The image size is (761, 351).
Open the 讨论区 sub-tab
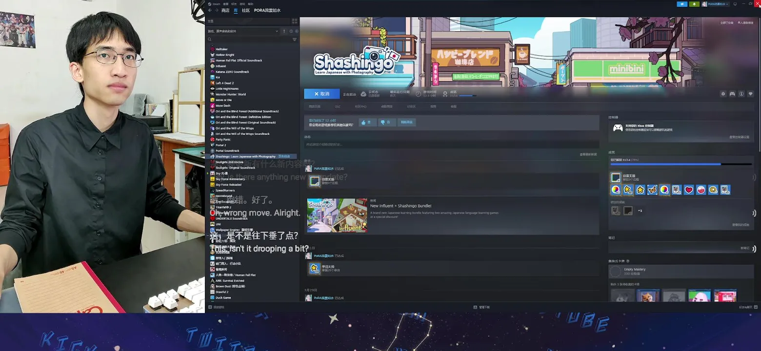coord(411,106)
